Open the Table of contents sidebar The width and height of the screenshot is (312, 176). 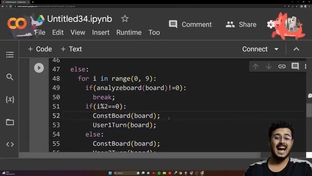pyautogui.click(x=10, y=54)
